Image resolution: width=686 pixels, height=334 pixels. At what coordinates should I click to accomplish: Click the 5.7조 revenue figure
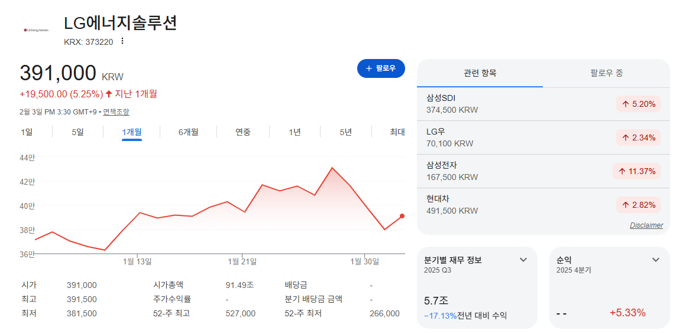pyautogui.click(x=436, y=301)
